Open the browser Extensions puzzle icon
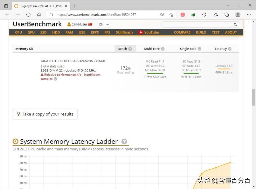 click(x=204, y=15)
